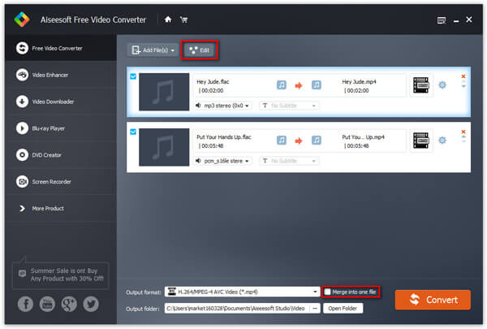487x329 pixels.
Task: Click the Put You... Up.mp4 output name
Action: point(363,137)
